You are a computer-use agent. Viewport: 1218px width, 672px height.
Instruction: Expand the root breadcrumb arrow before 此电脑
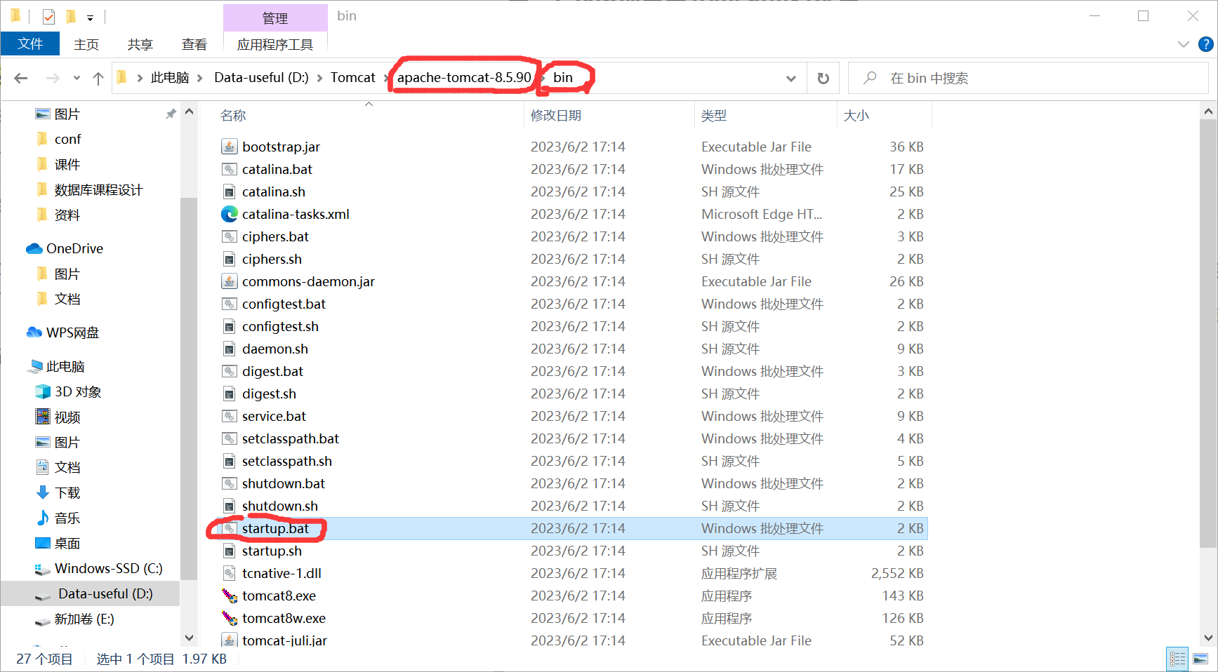[x=140, y=78]
